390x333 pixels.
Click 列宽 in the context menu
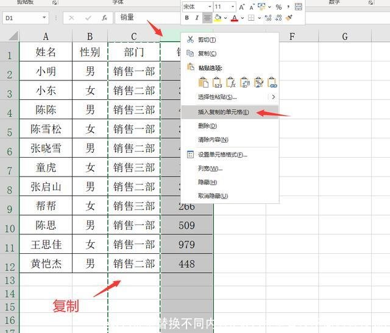click(x=210, y=169)
